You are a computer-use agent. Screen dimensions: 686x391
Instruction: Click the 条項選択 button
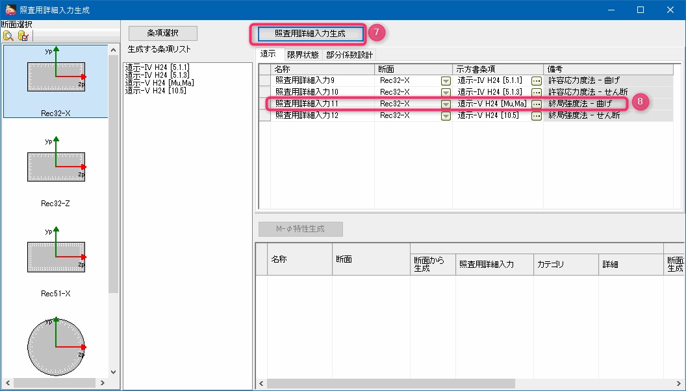click(163, 33)
